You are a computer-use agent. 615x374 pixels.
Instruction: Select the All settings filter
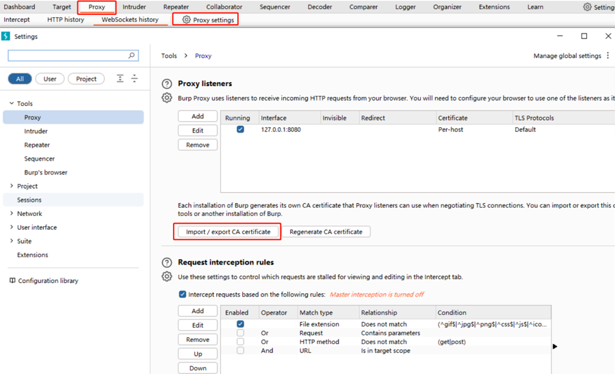(20, 79)
